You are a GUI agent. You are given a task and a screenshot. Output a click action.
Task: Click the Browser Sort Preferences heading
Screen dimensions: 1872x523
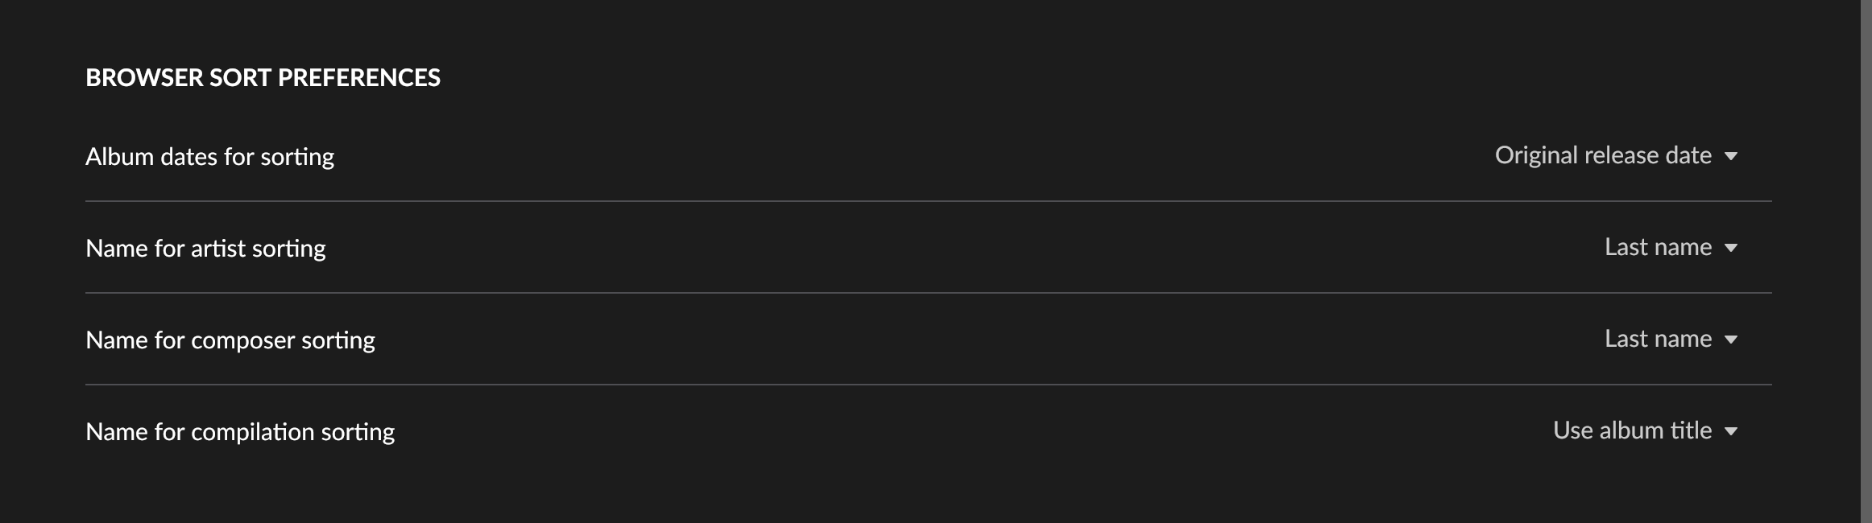pos(263,77)
